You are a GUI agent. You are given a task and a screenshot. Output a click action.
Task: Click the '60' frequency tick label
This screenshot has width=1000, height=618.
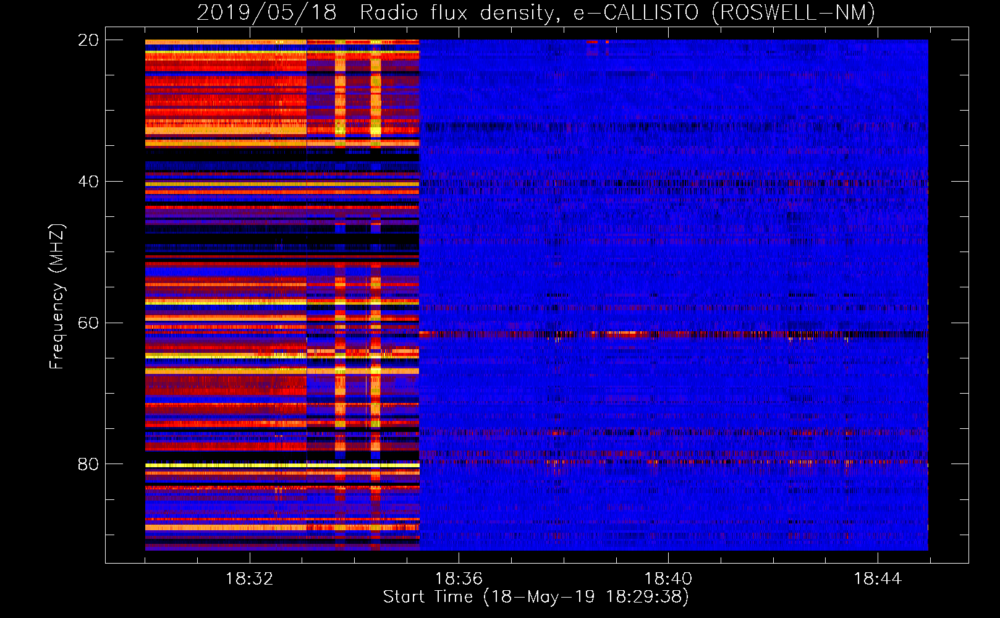(88, 323)
